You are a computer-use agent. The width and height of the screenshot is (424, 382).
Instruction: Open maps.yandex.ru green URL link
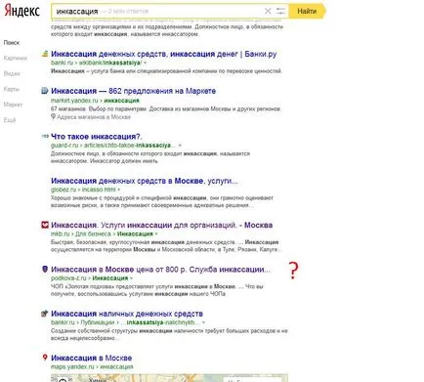92,367
